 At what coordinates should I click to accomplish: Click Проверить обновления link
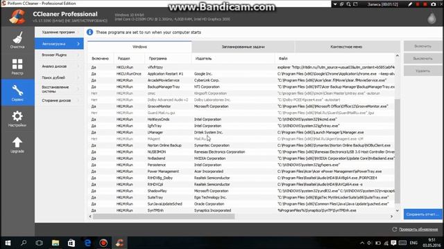coord(418,230)
